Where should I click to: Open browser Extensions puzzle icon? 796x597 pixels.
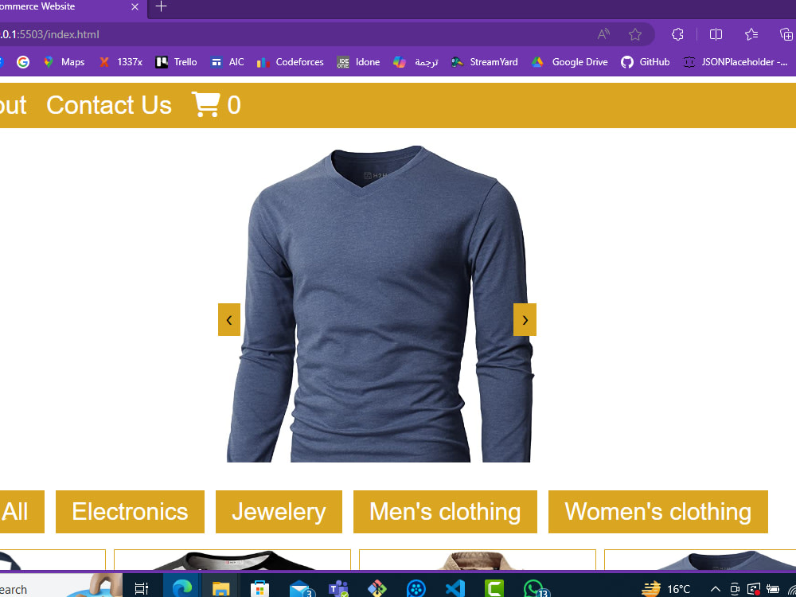(677, 34)
